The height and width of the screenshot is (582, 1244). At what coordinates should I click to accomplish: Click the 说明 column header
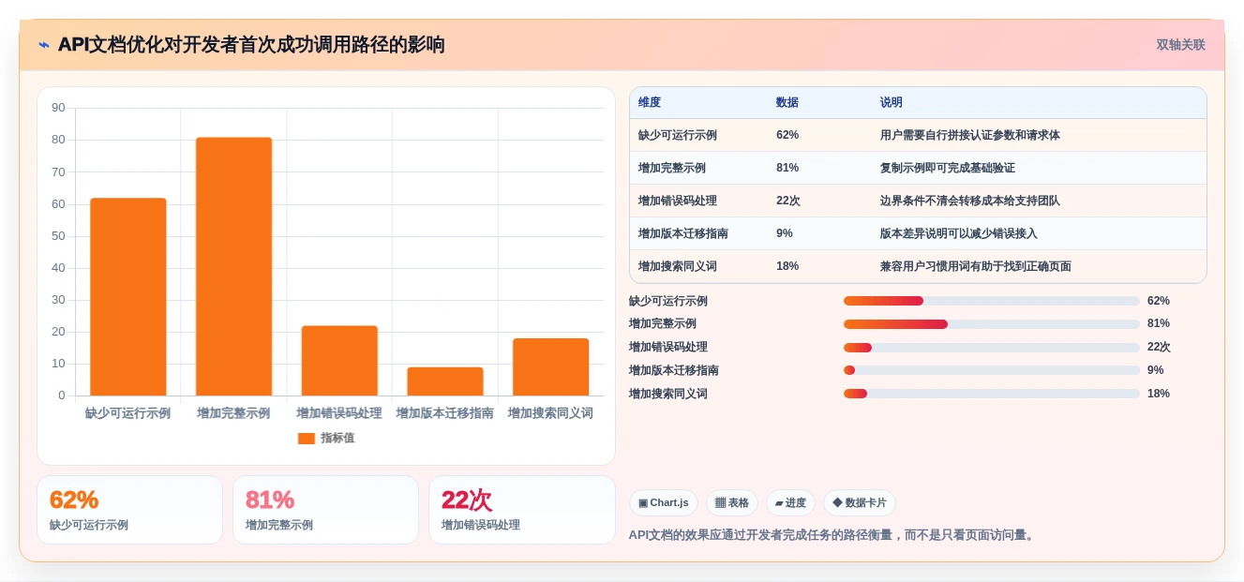click(x=892, y=103)
